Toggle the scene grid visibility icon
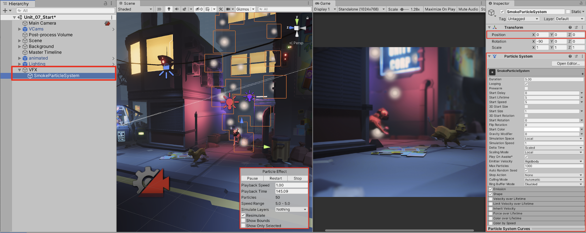Image resolution: width=586 pixels, height=233 pixels. coord(208,9)
